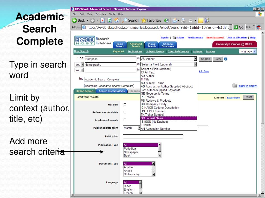Open the Search magnifier in the IE toolbar
This screenshot has height=198, width=265.
click(x=125, y=21)
